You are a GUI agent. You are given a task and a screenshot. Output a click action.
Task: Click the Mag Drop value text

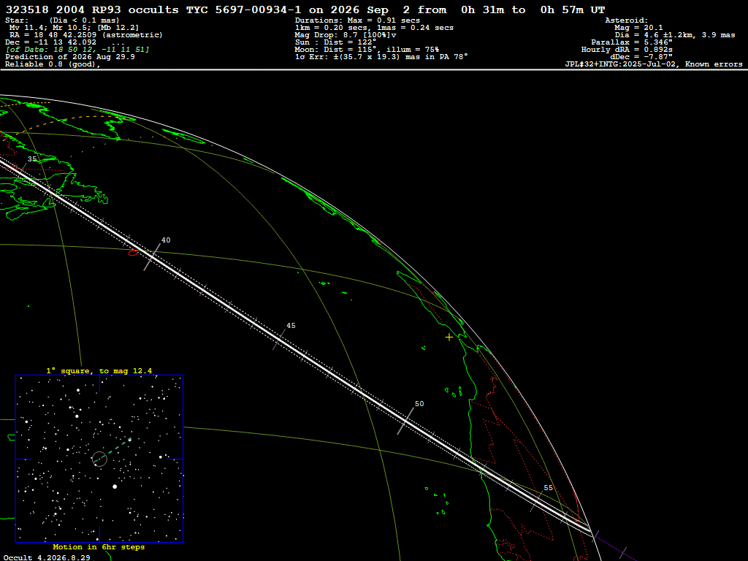coord(346,35)
